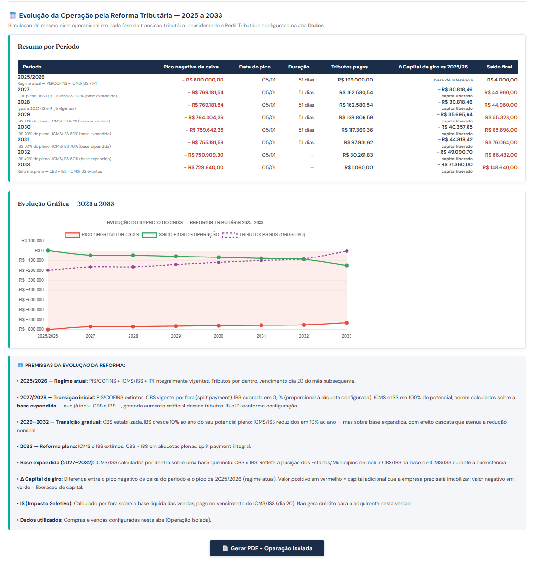Click the peak value – R$ 728.640,00
The height and width of the screenshot is (569, 533).
point(204,168)
